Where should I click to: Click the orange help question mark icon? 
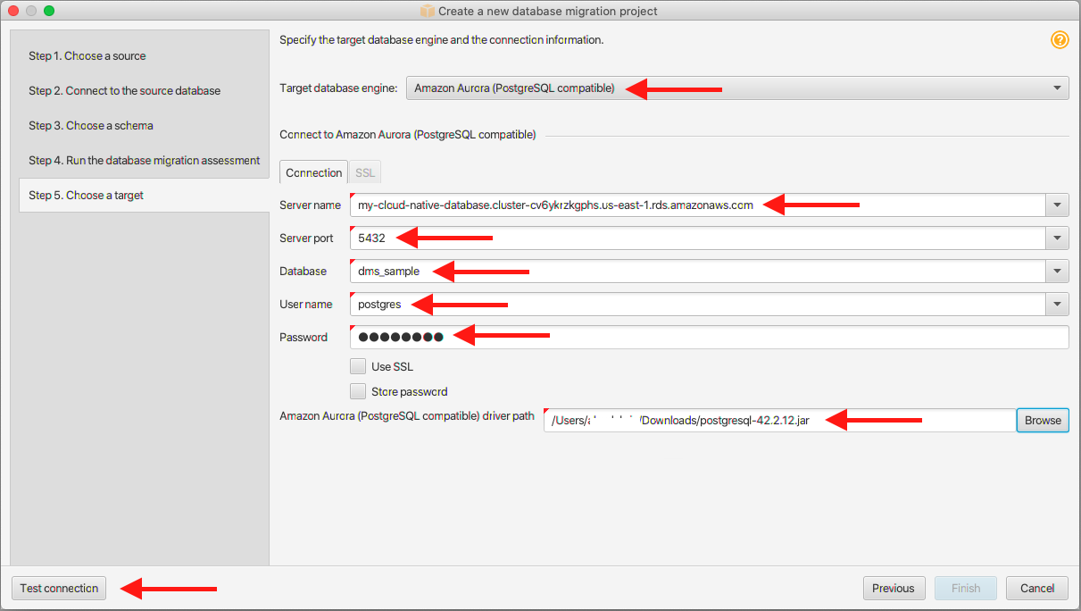(1060, 40)
